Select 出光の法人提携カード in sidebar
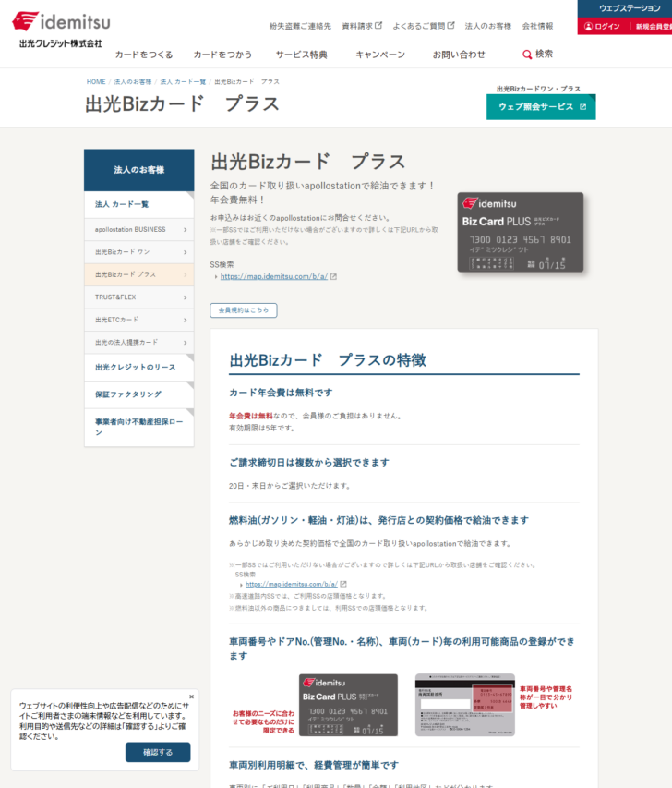 (139, 343)
